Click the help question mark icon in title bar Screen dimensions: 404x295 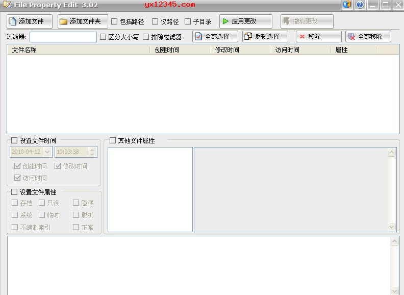[360, 5]
